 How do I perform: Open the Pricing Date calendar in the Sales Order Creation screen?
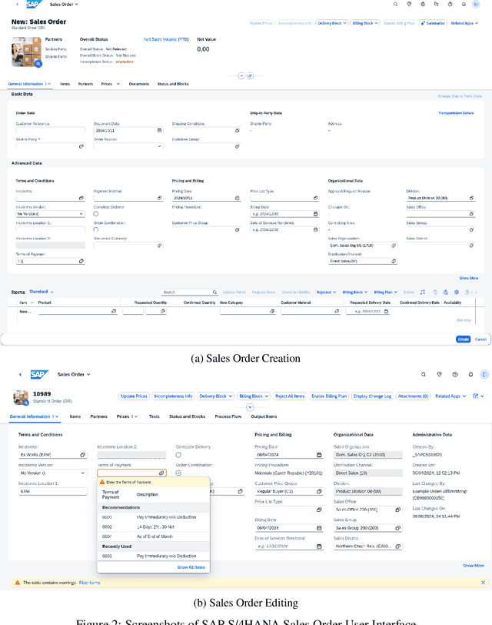click(238, 198)
